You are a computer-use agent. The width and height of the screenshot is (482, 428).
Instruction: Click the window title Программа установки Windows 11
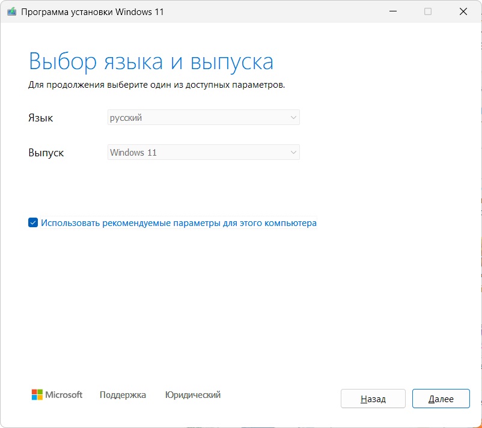point(92,12)
